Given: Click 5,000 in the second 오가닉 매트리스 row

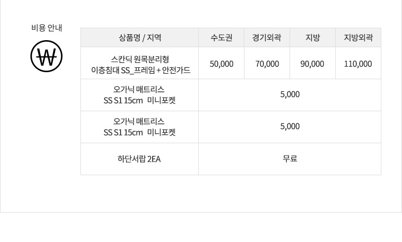Looking at the screenshot, I should coord(290,127).
